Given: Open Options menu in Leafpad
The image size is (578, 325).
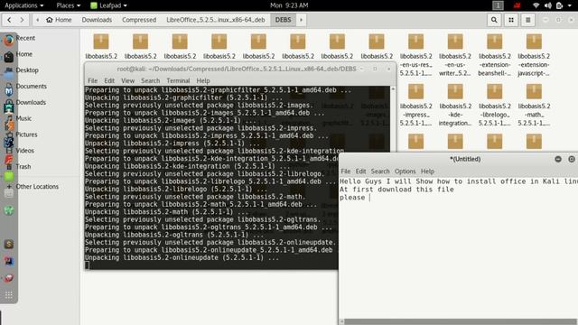Looking at the screenshot, I should point(405,172).
